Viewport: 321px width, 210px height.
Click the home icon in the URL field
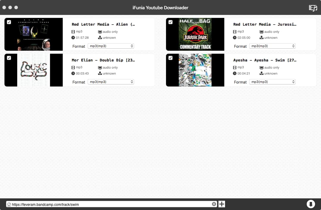click(10, 204)
